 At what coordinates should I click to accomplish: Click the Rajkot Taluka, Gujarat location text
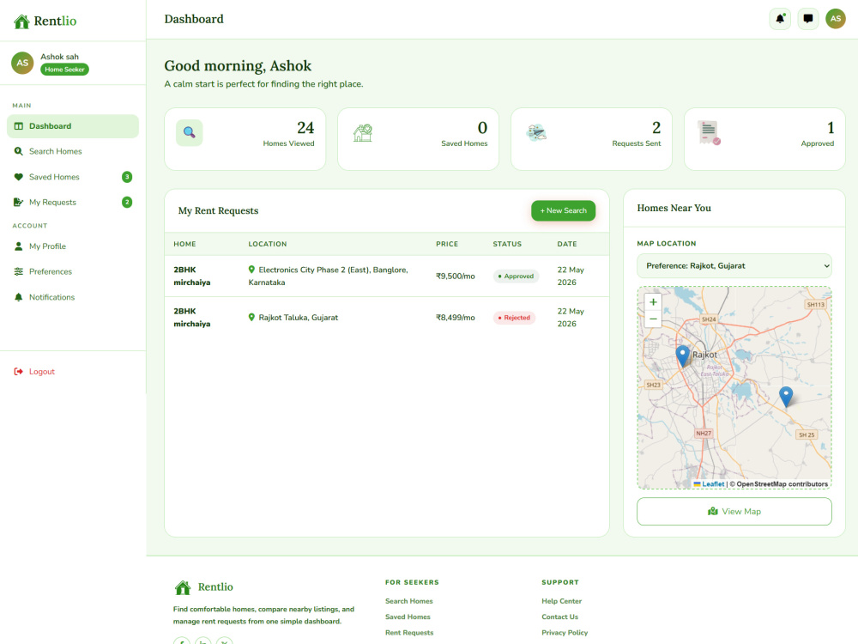click(299, 318)
